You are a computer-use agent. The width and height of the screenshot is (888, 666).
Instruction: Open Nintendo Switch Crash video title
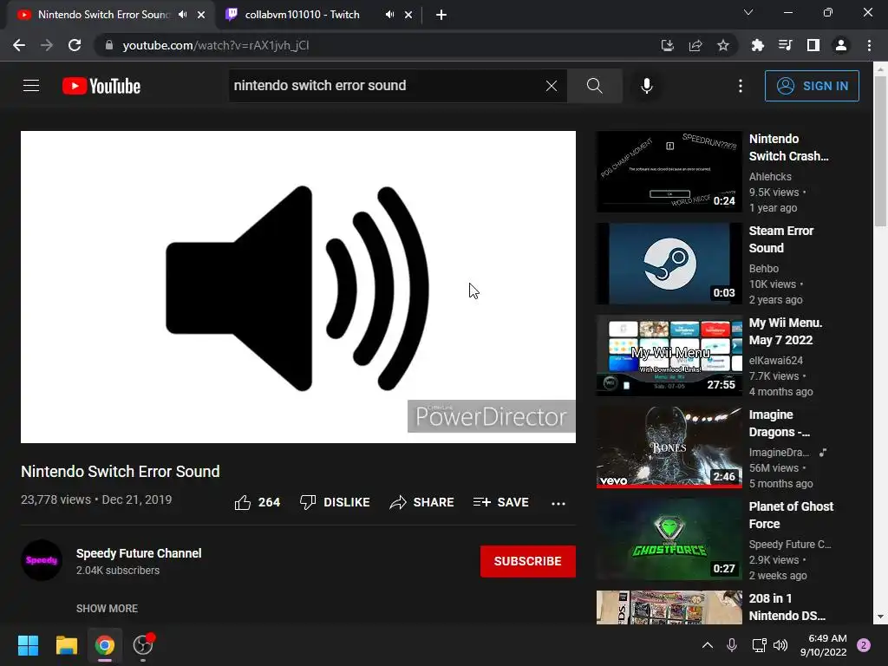coord(789,147)
